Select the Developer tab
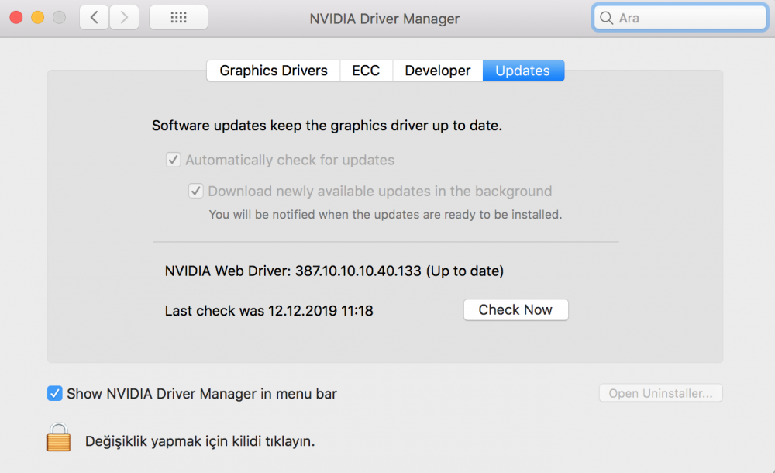 click(437, 71)
